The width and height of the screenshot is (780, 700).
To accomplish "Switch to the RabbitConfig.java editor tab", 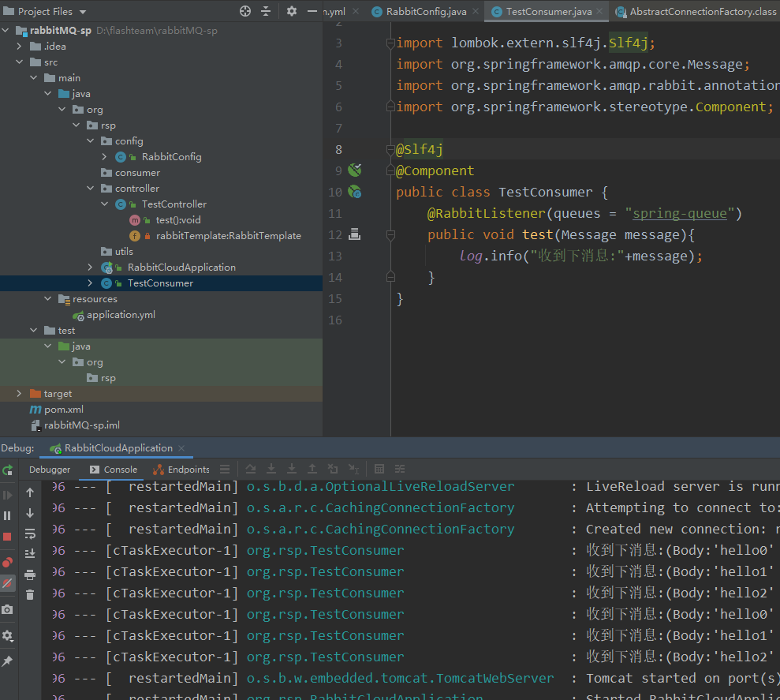I will click(x=425, y=12).
